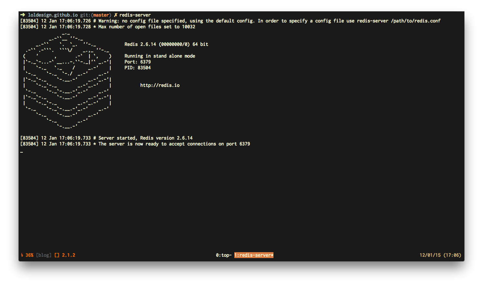The width and height of the screenshot is (483, 287).
Task: Click the 2.1.2 version in status bar
Action: 69,255
